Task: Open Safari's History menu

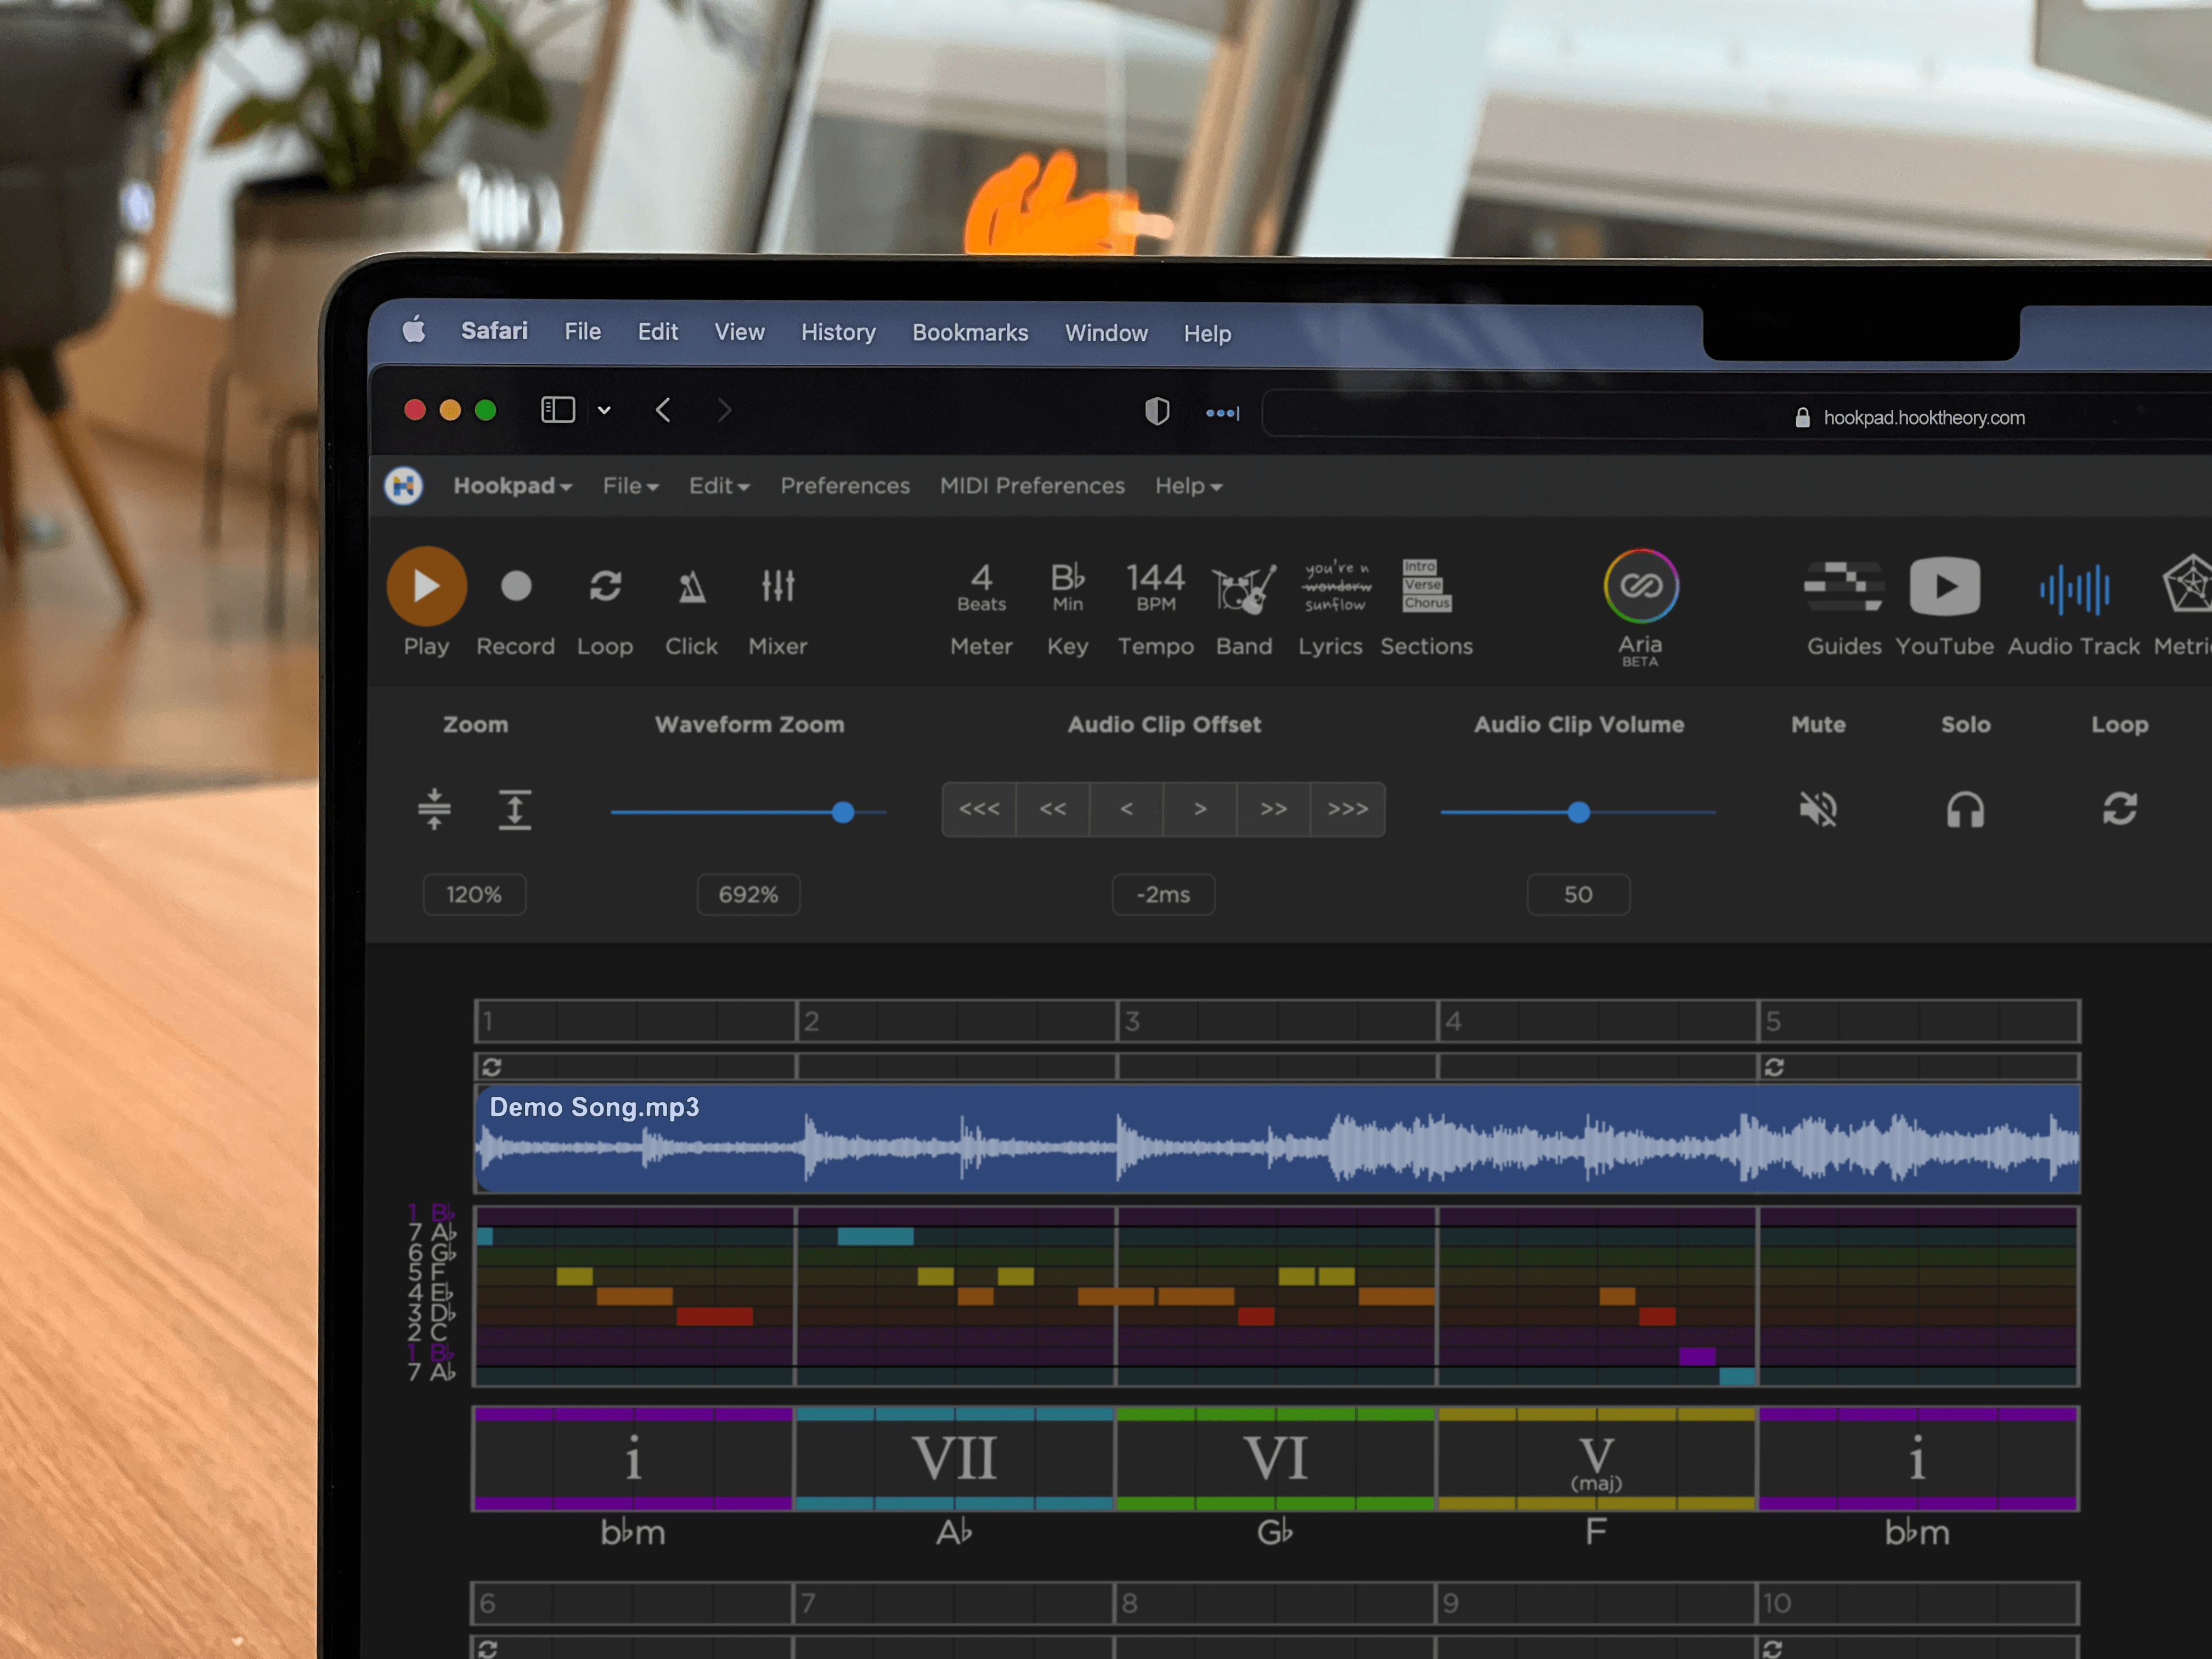Action: [x=838, y=333]
